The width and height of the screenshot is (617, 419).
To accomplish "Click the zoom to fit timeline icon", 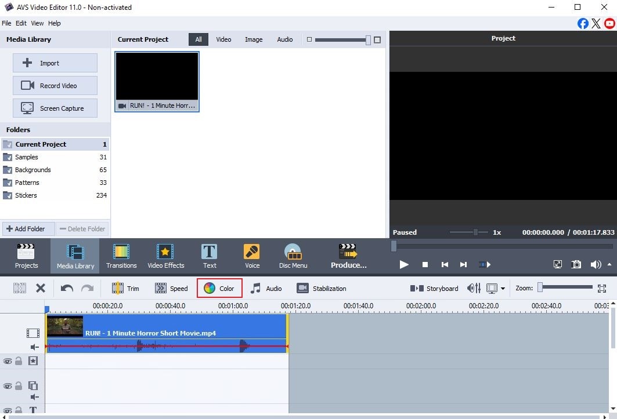I will coord(602,288).
